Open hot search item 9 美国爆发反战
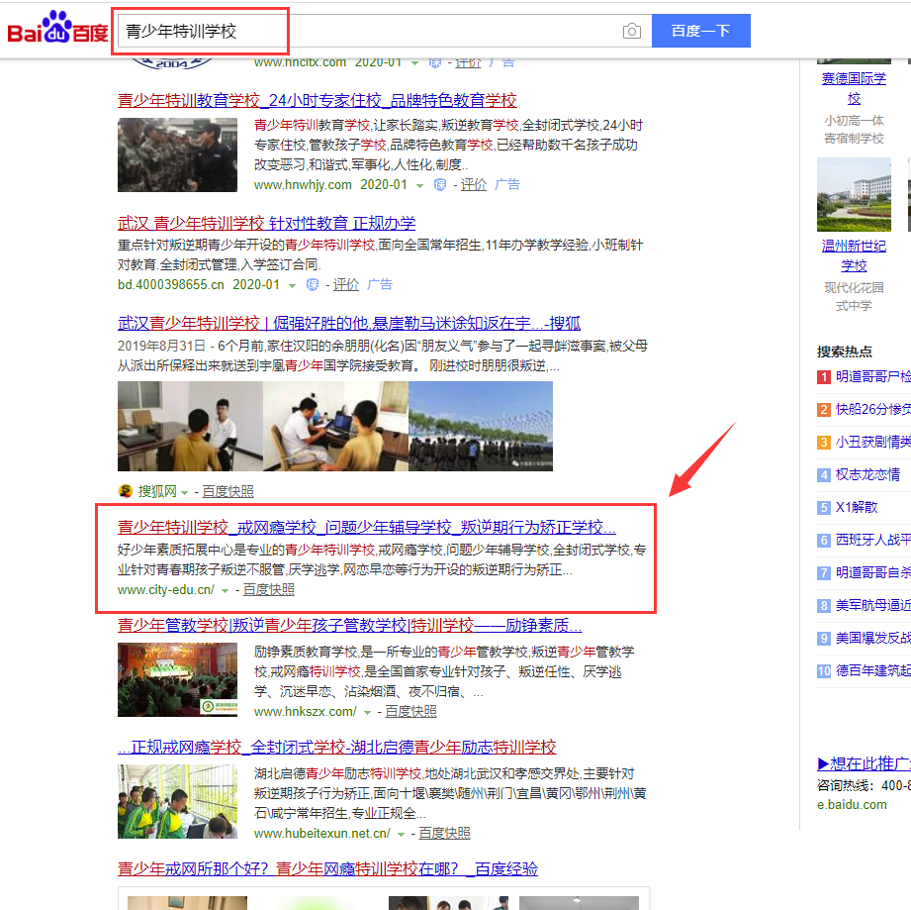 coord(872,639)
